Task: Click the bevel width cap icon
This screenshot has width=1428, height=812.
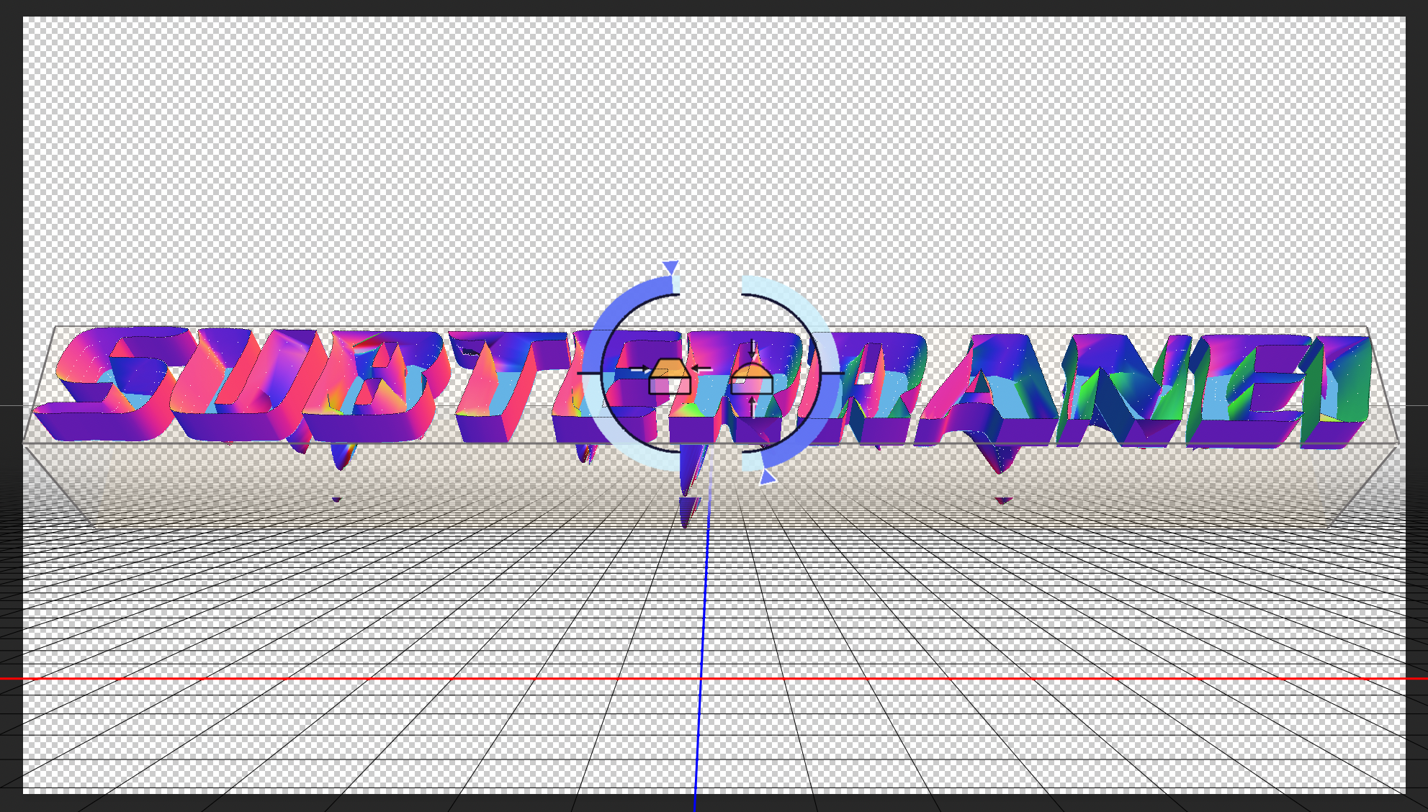Action: click(670, 377)
